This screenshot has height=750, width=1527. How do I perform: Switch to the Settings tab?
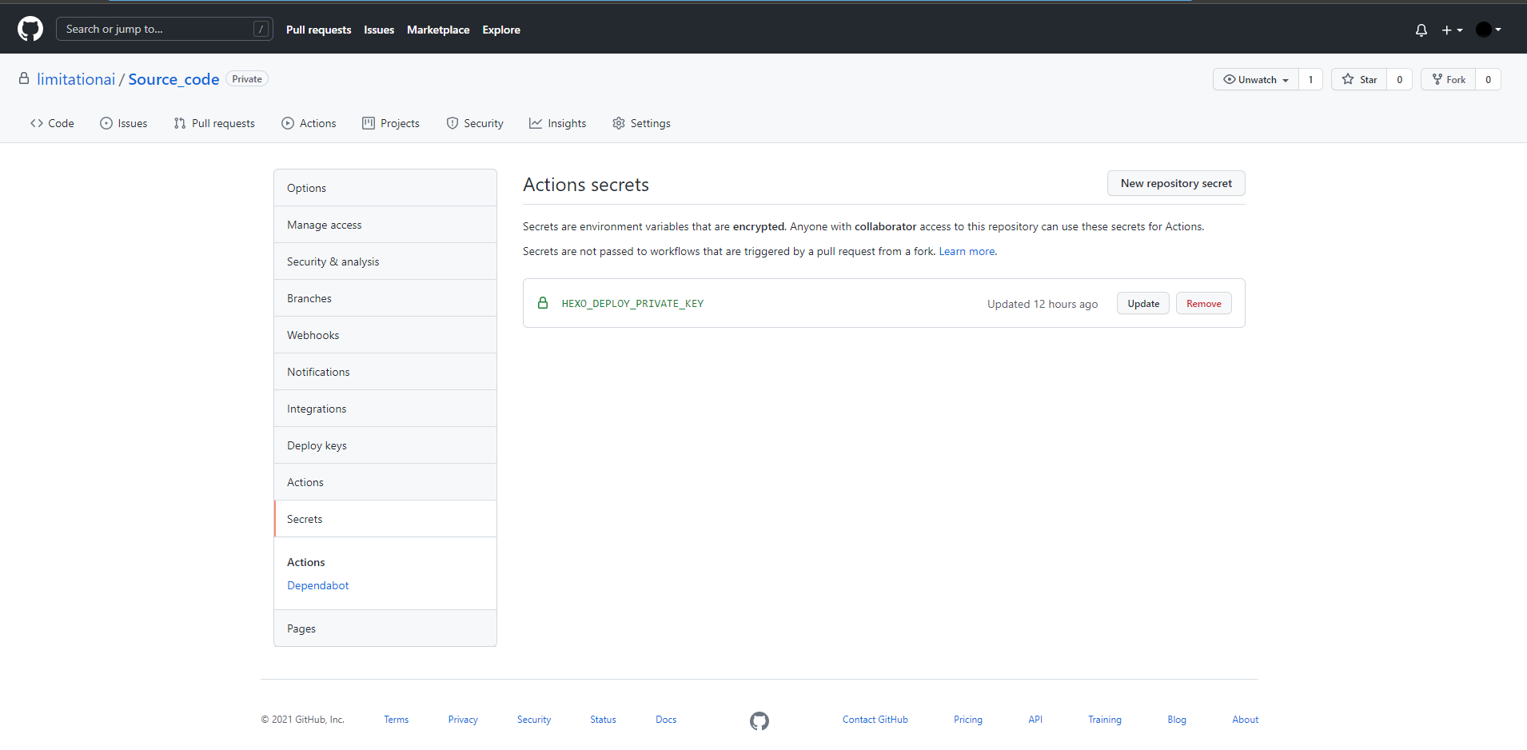click(x=641, y=123)
